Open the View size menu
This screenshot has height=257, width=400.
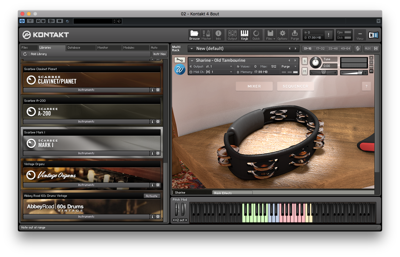(x=360, y=35)
